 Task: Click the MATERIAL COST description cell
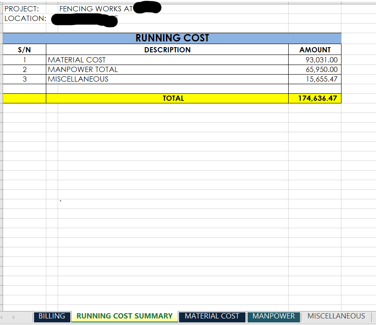pos(77,60)
